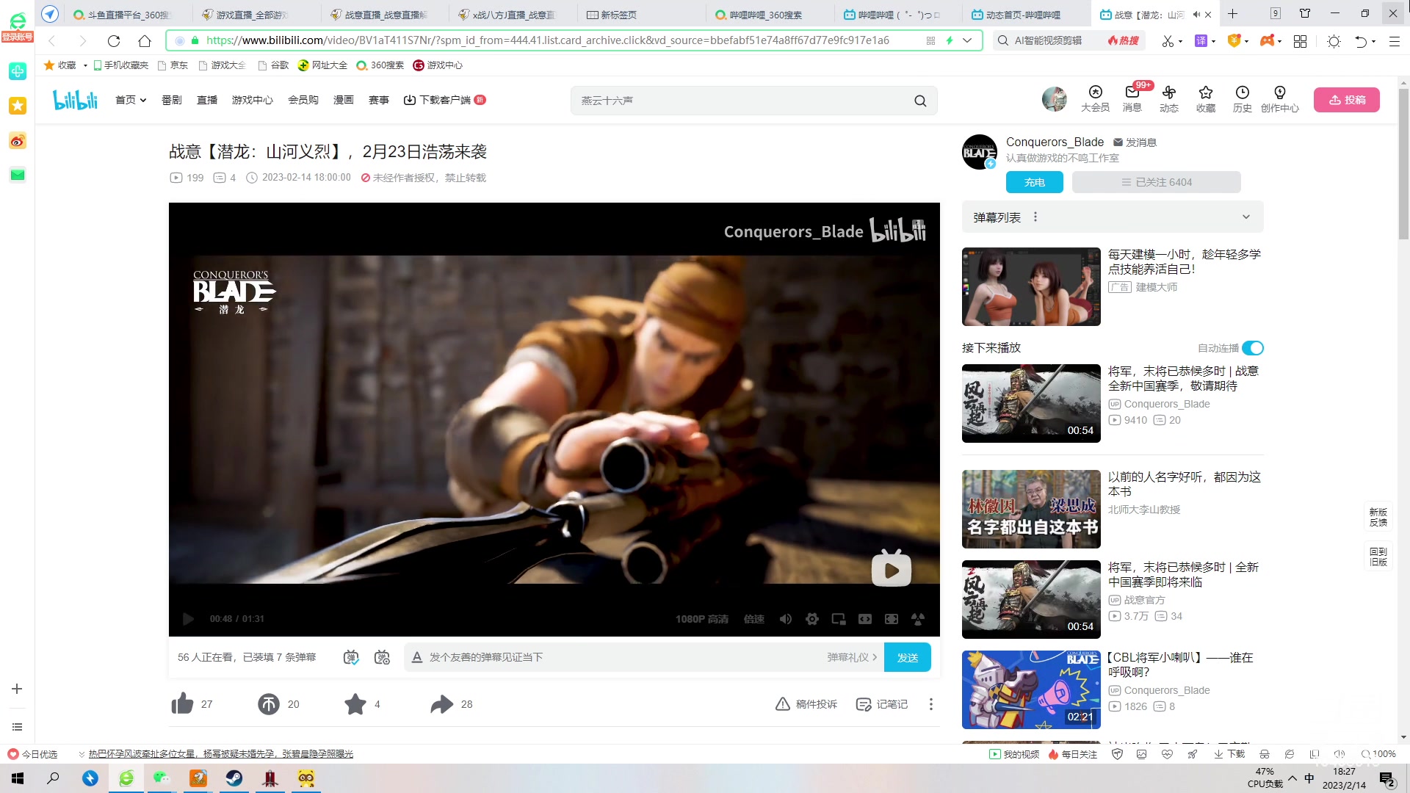Click 发送 to send danmaku
Screen dimensions: 1410x793
908,657
